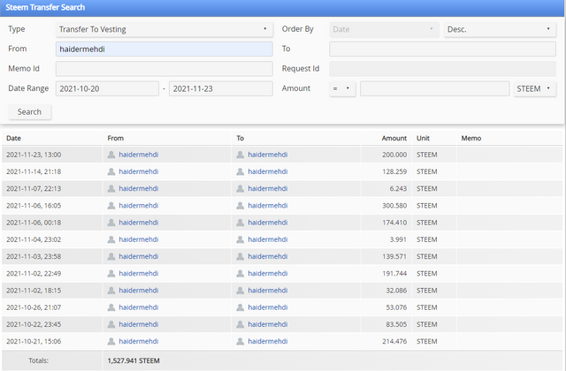Screen dimensions: 566x371
Task: Select the amount cell 191.744
Action: 394,273
